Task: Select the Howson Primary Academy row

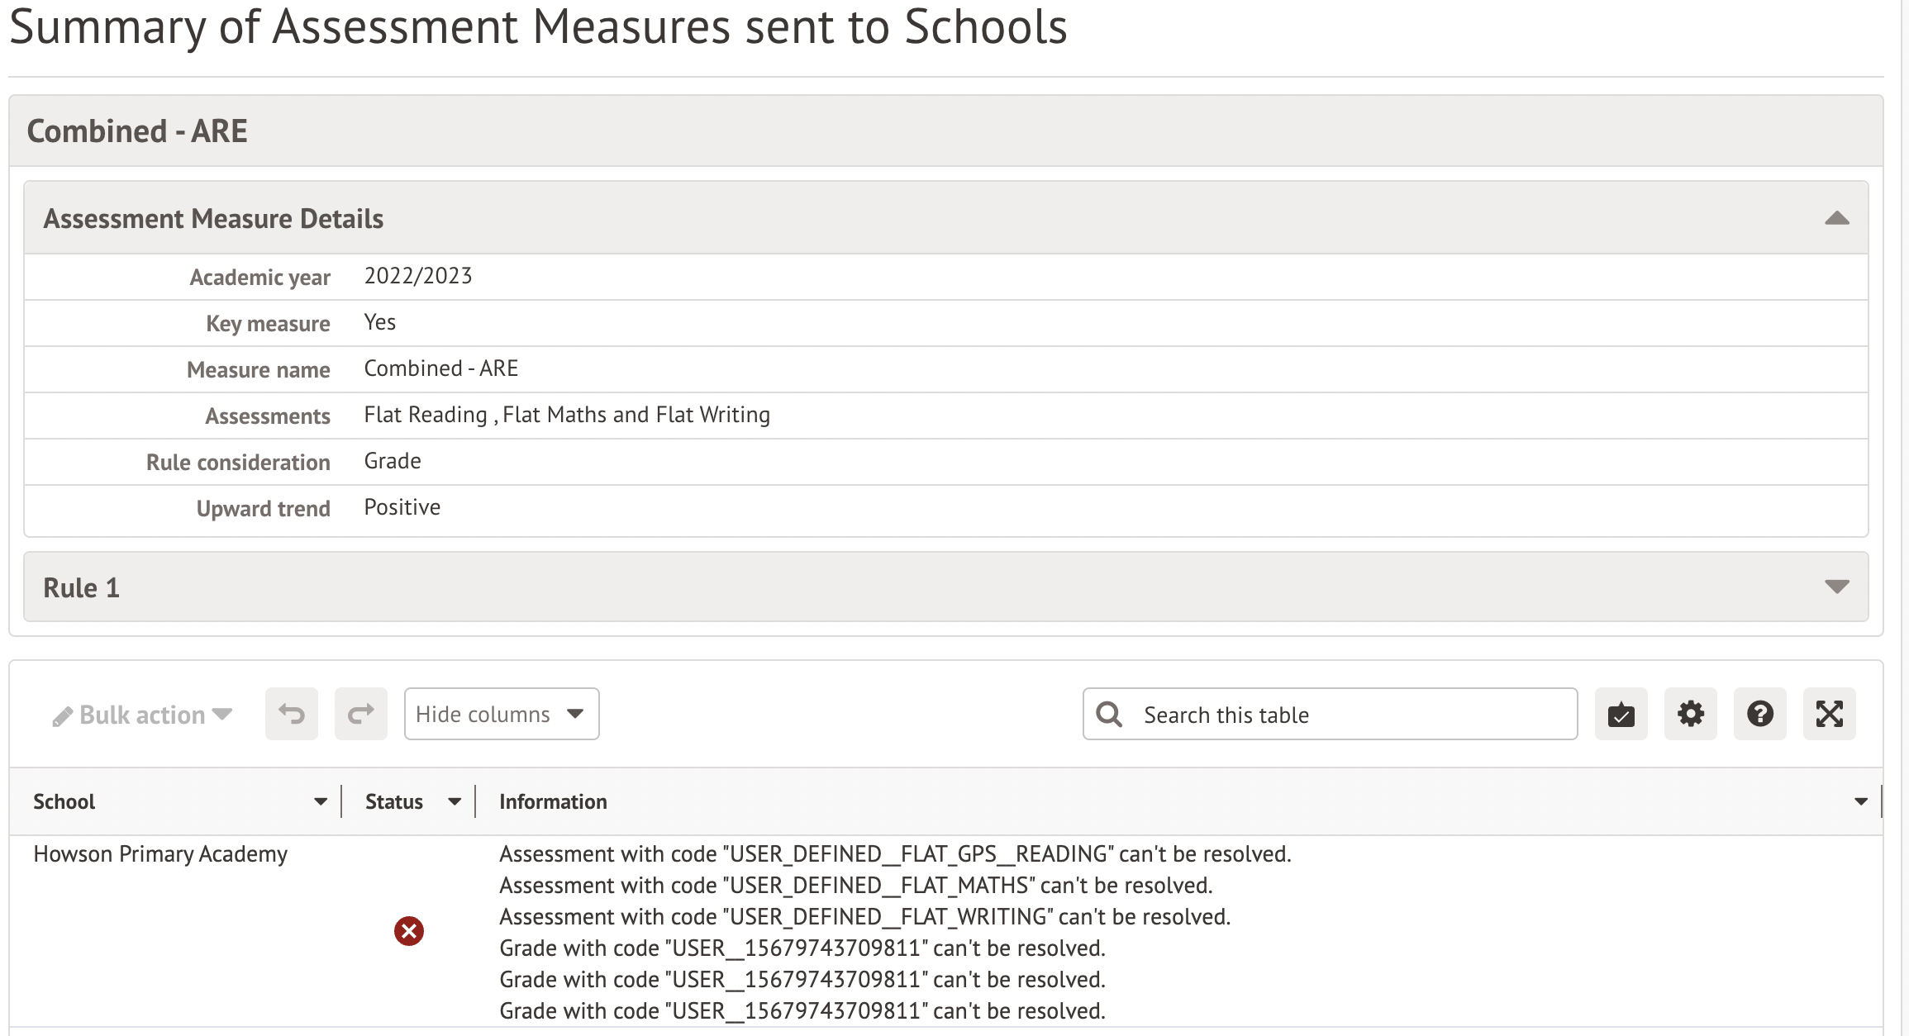Action: [159, 853]
